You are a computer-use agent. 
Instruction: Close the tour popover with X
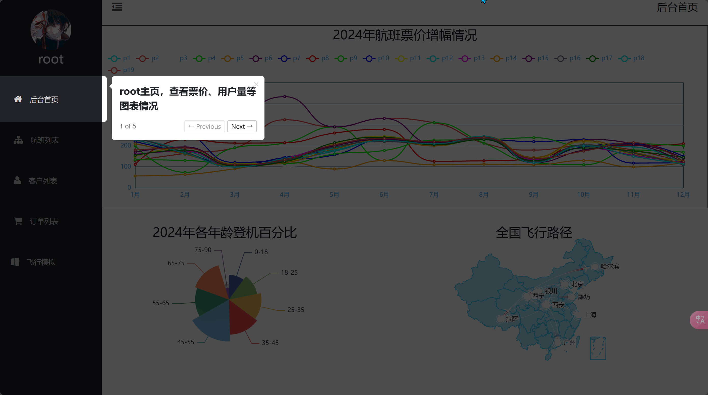click(x=256, y=84)
